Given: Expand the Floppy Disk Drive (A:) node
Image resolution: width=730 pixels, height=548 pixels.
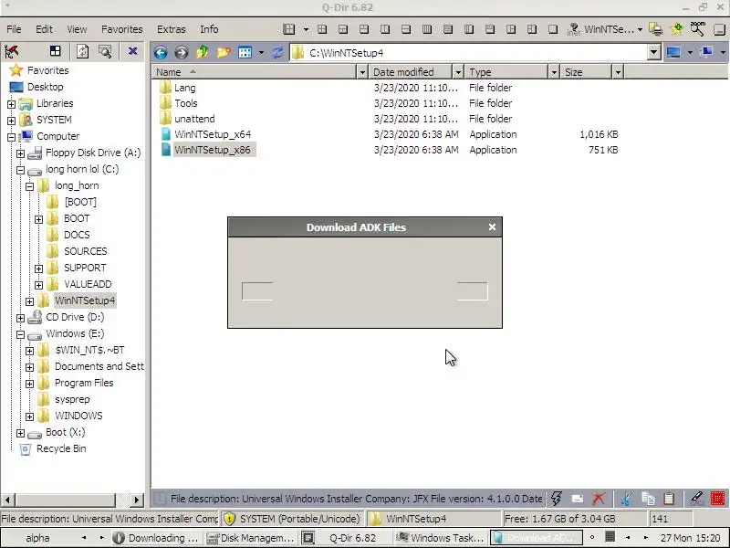Looking at the screenshot, I should coord(20,153).
